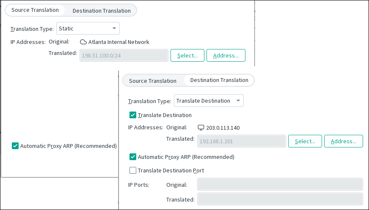
Task: Select Source Translation tab in lower panel
Action: [x=152, y=80]
